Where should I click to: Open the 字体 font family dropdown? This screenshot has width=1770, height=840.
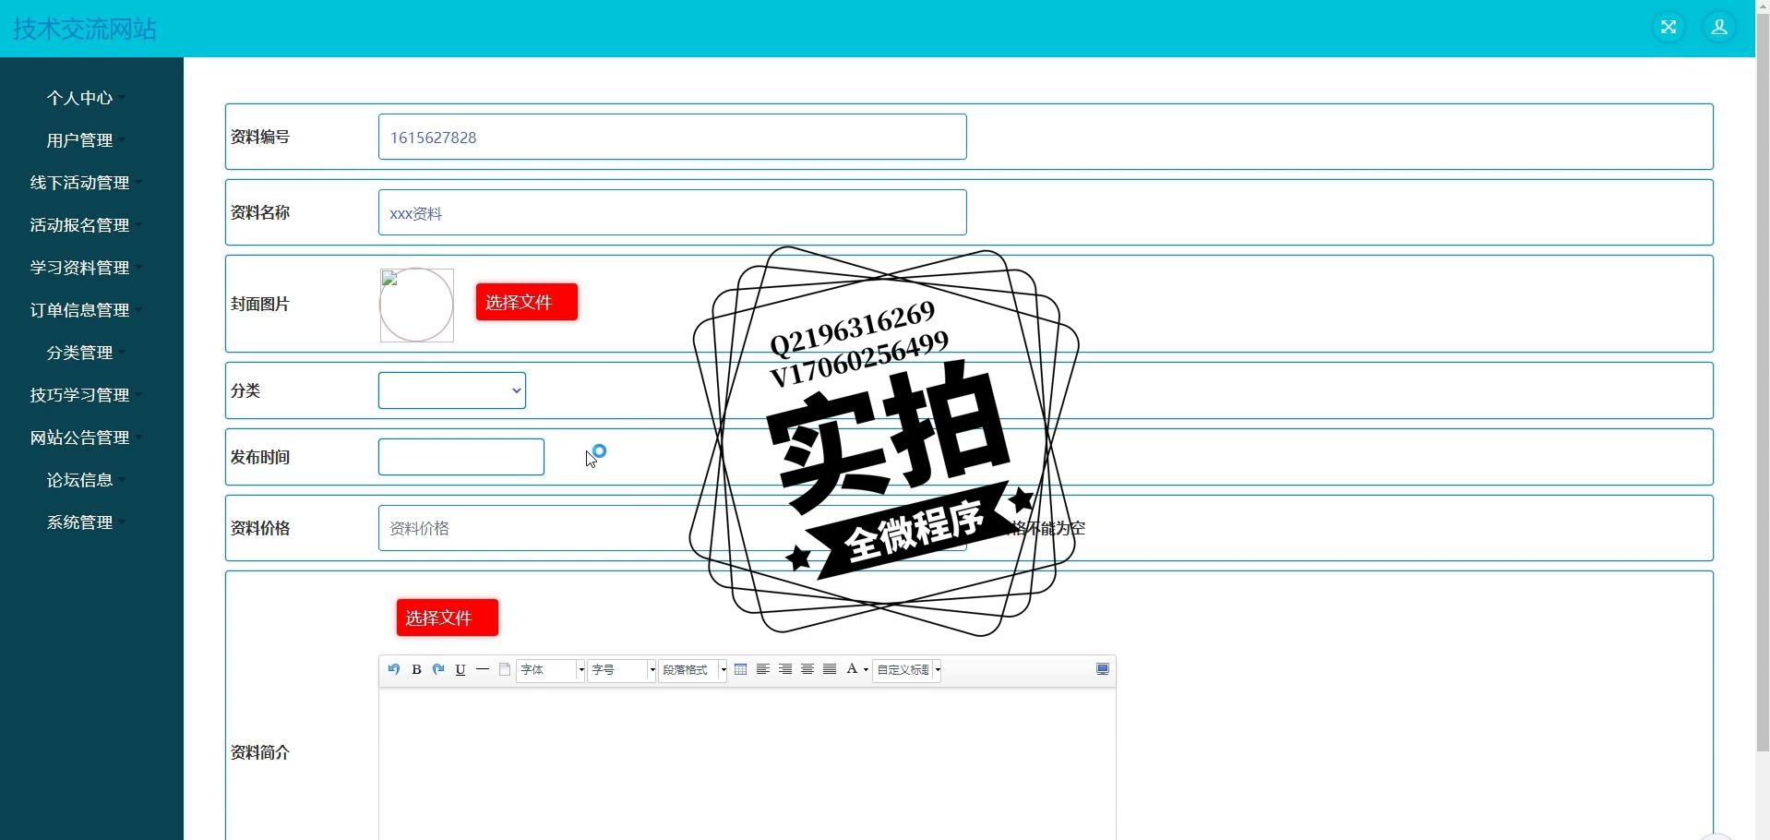point(551,670)
